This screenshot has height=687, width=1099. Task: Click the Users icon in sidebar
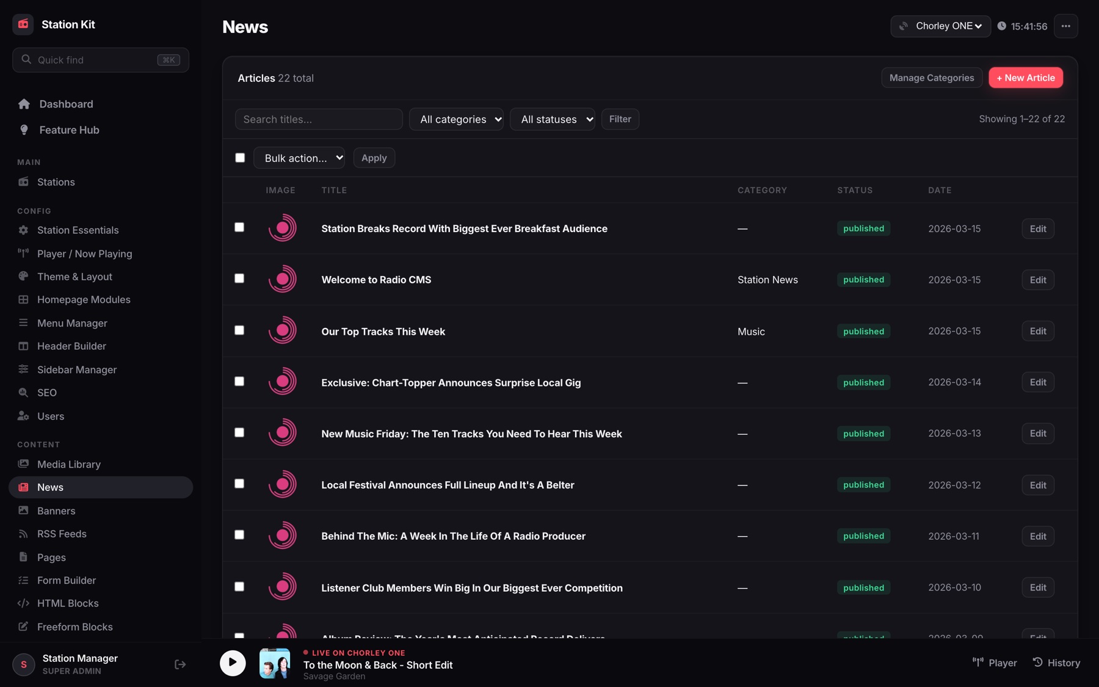click(x=23, y=416)
